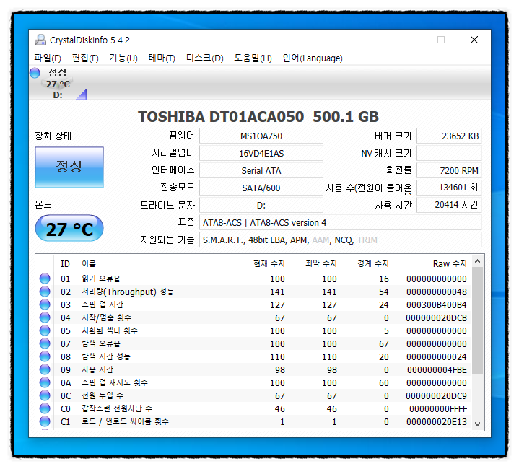This screenshot has width=519, height=469.
Task: Click the Raw 수치 column header
Action: (432, 263)
